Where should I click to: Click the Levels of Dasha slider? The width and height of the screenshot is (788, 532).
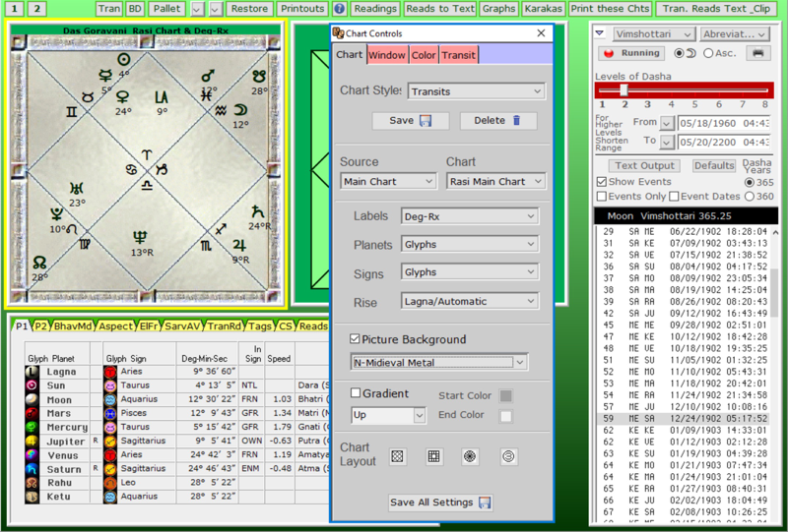pyautogui.click(x=623, y=89)
